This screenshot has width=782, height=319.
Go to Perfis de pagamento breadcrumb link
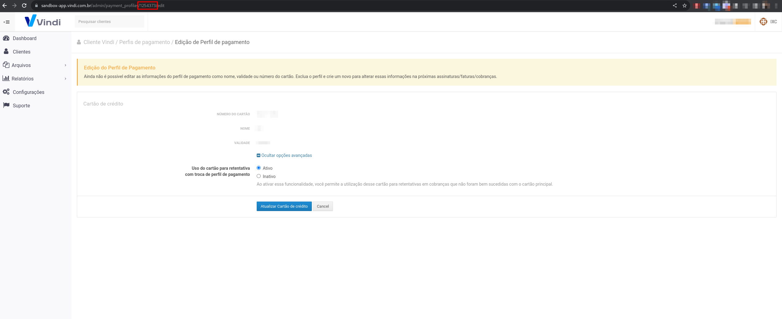[x=144, y=42]
